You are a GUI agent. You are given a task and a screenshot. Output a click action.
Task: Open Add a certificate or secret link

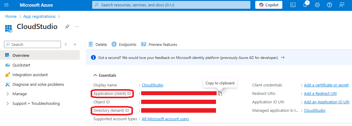tap(326, 85)
